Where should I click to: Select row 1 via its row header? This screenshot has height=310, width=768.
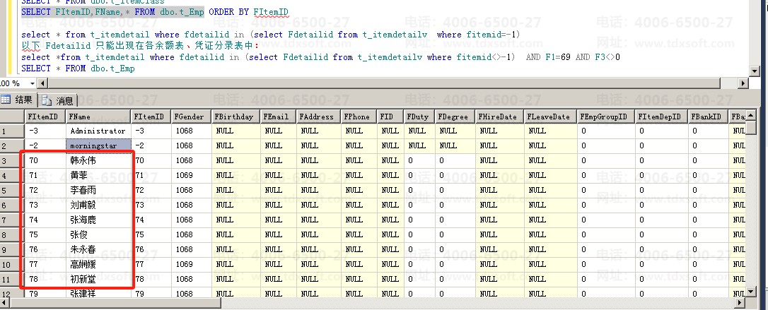(12, 131)
